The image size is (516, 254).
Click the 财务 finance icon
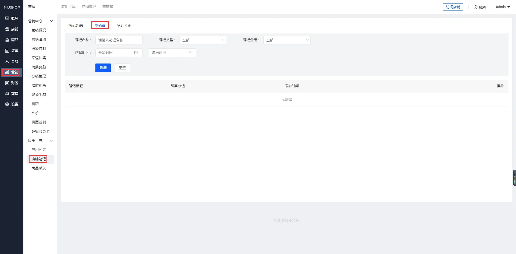[x=7, y=83]
